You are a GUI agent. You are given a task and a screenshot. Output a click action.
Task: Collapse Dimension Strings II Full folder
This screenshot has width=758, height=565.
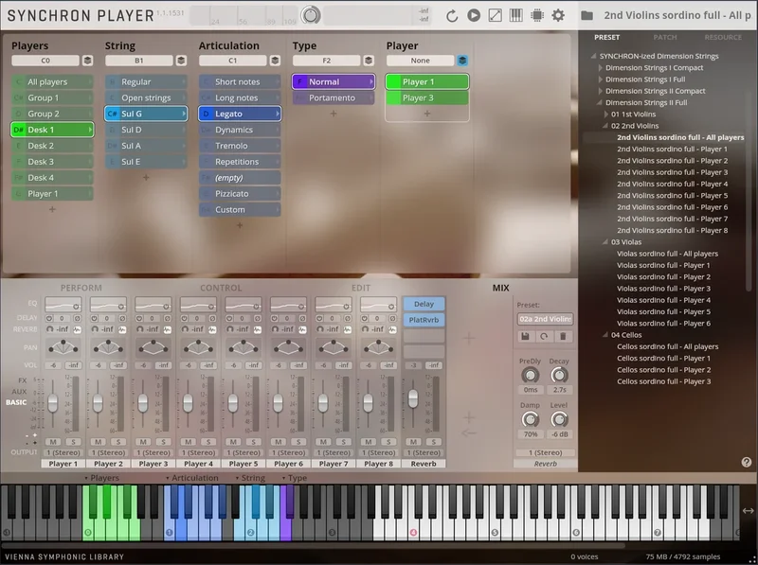click(600, 102)
